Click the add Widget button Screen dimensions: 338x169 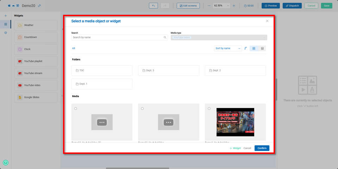point(235,148)
